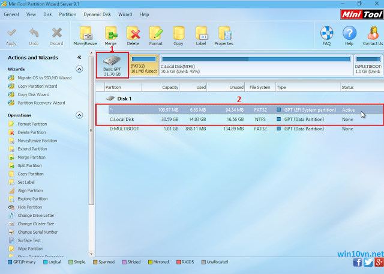The image size is (384, 274).
Task: Click the Contact Us icon
Action: (373, 33)
